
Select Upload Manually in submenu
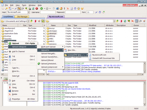click(x=51, y=53)
